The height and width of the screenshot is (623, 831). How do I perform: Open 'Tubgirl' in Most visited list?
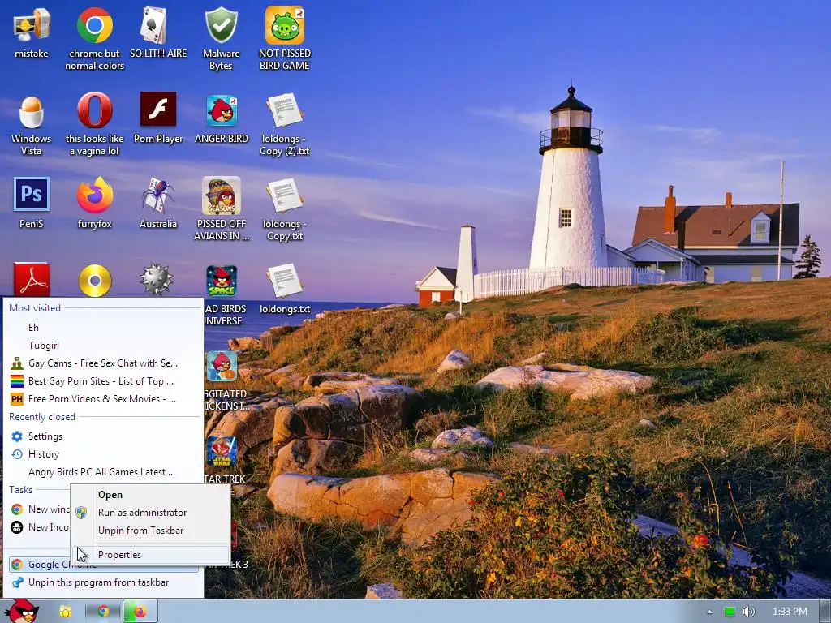pos(104,346)
